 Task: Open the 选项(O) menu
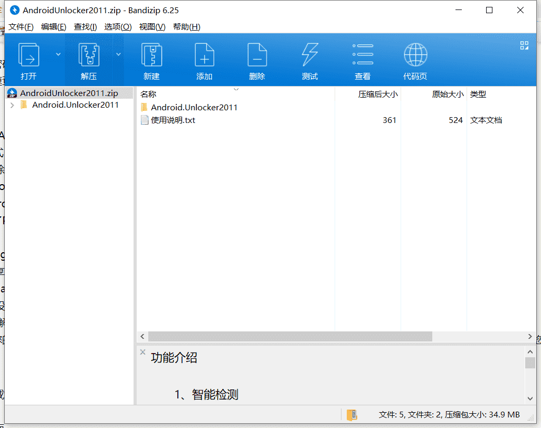tap(118, 27)
